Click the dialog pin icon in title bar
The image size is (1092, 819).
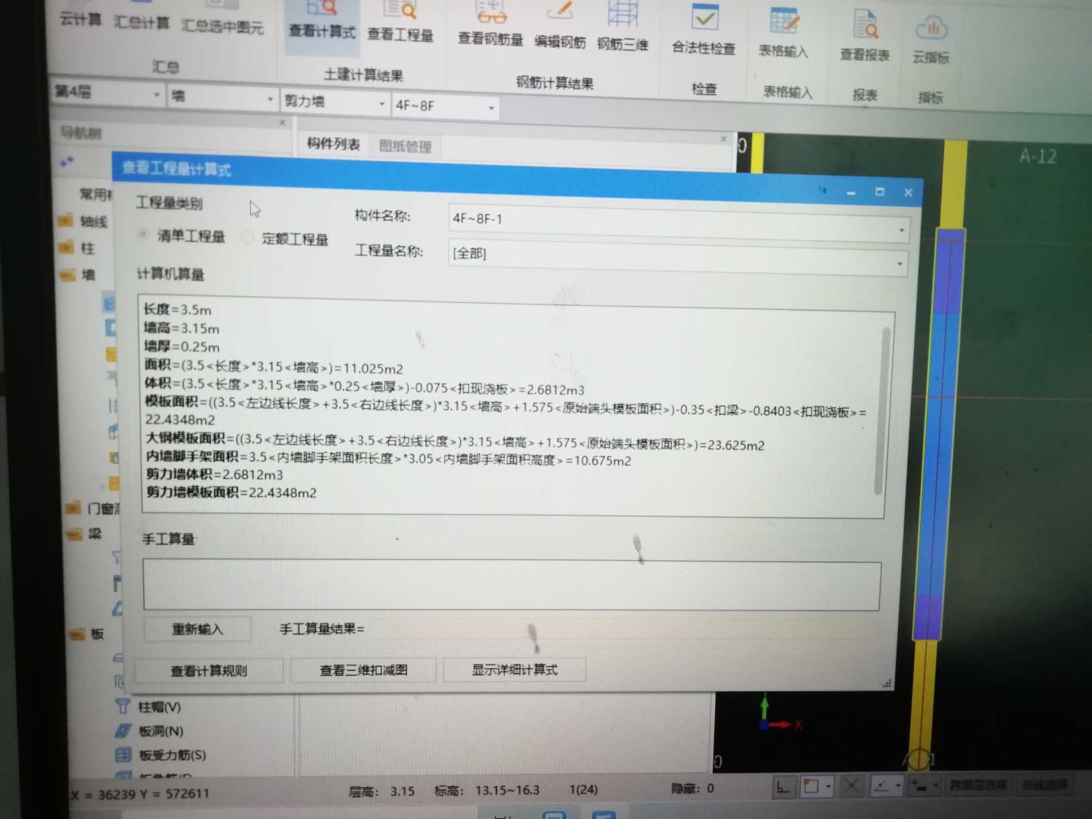click(822, 191)
